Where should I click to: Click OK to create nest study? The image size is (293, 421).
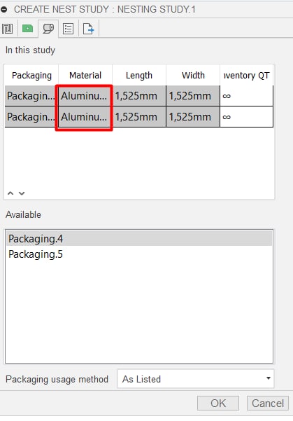[x=218, y=403]
